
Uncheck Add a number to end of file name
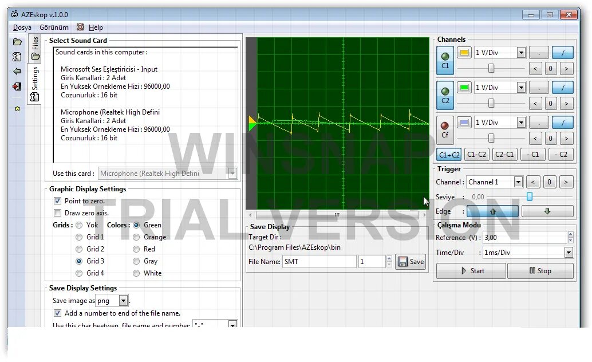pos(57,313)
